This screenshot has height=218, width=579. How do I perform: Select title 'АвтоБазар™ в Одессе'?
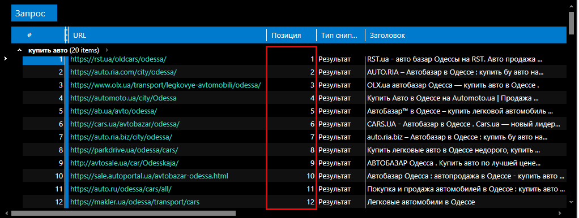click(x=459, y=111)
